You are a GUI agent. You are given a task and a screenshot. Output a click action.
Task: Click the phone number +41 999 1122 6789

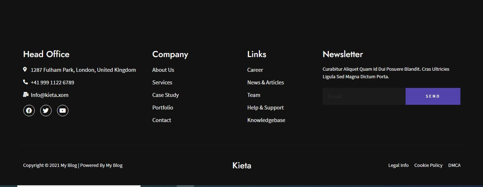52,83
